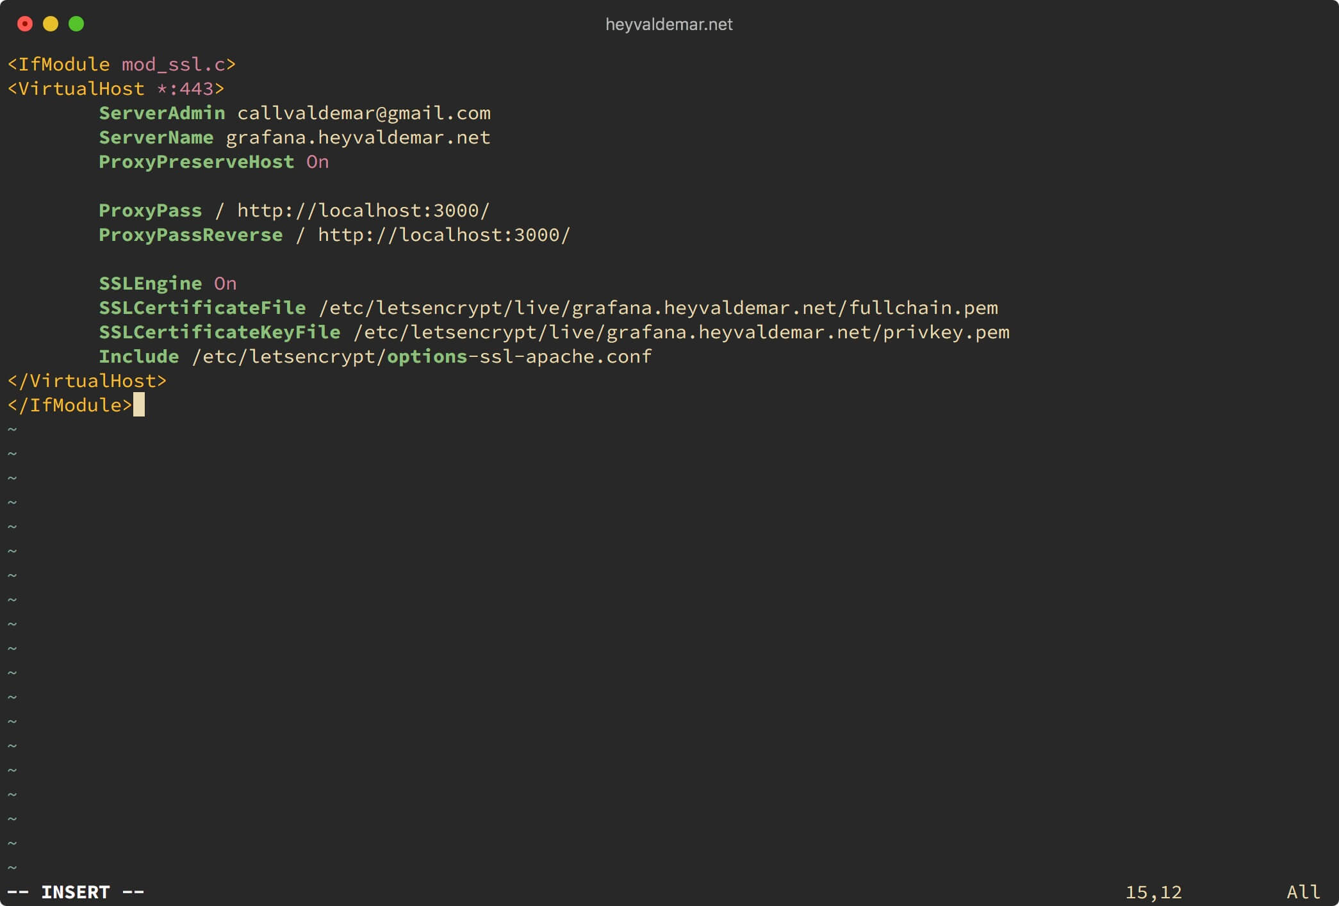Click the yellow minimize button
Screen dimensions: 1339x906
tap(51, 22)
